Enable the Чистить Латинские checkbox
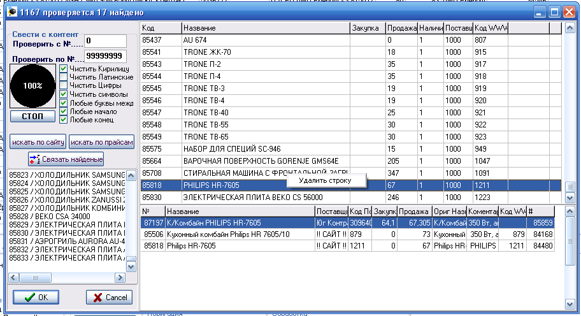Screen dimensions: 581x316 pos(64,77)
